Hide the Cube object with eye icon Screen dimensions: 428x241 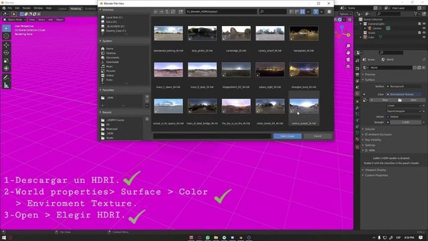(424, 37)
